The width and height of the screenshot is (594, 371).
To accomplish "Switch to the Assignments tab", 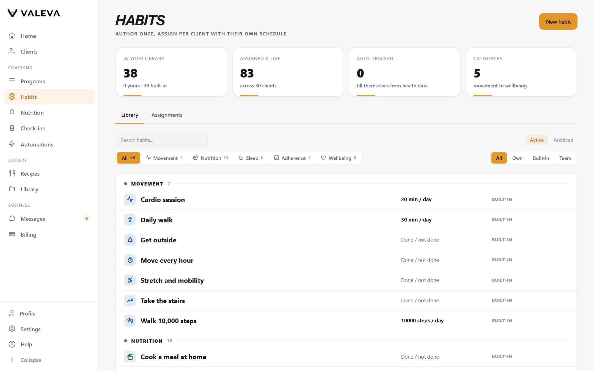I will point(167,115).
